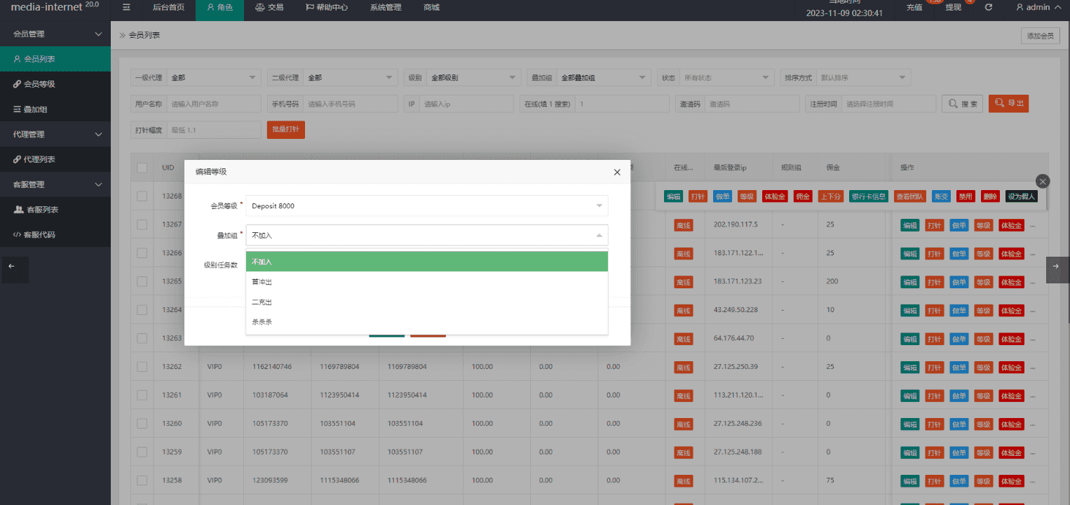
Task: Open 系统管理 in the top navigation
Action: (386, 8)
